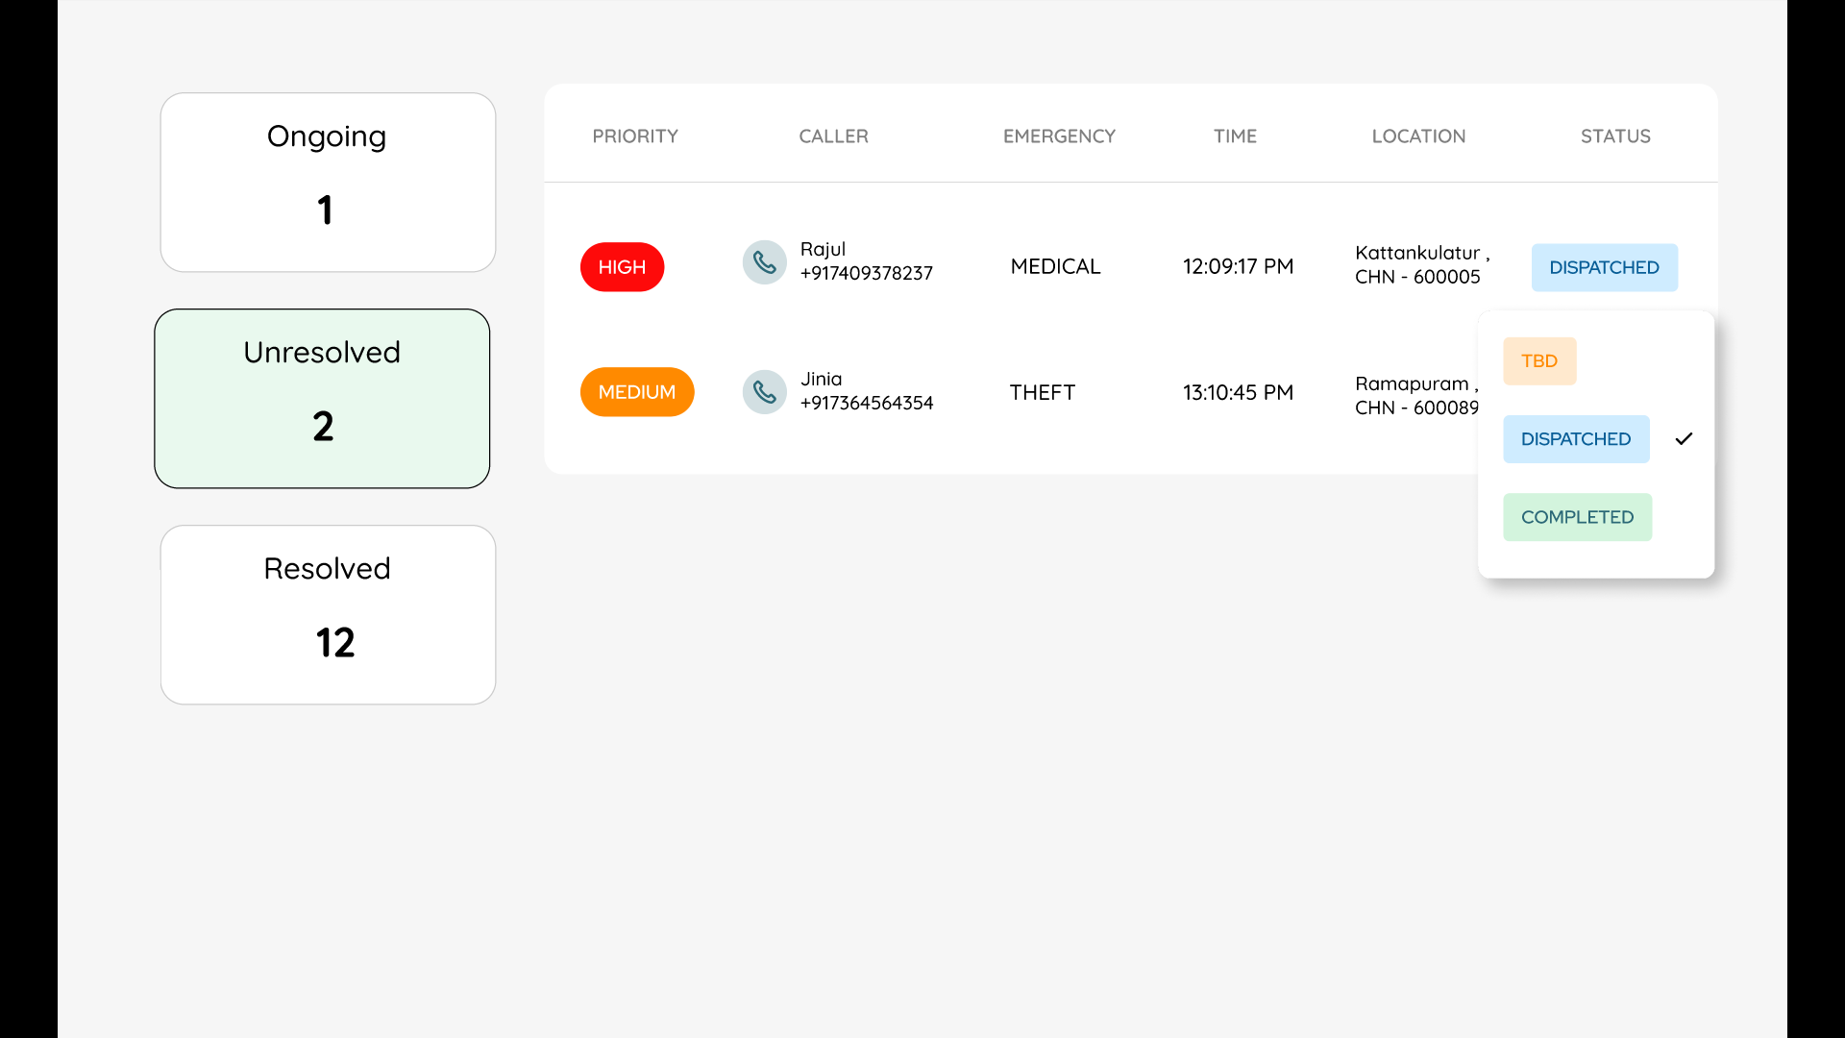
Task: Click the EMERGENCY column header
Action: coord(1058,136)
